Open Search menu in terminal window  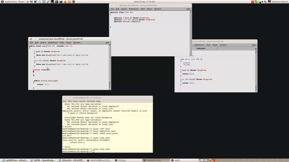(82, 101)
